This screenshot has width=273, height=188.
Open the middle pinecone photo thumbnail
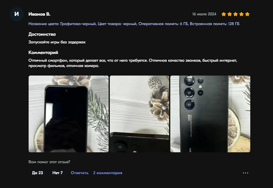pos(140,114)
